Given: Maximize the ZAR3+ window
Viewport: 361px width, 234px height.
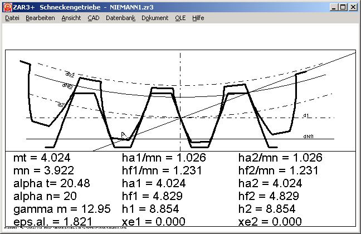Looking at the screenshot, I should pos(342,7).
